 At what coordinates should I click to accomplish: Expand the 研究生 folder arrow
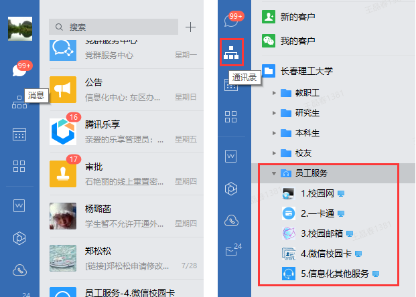point(274,113)
